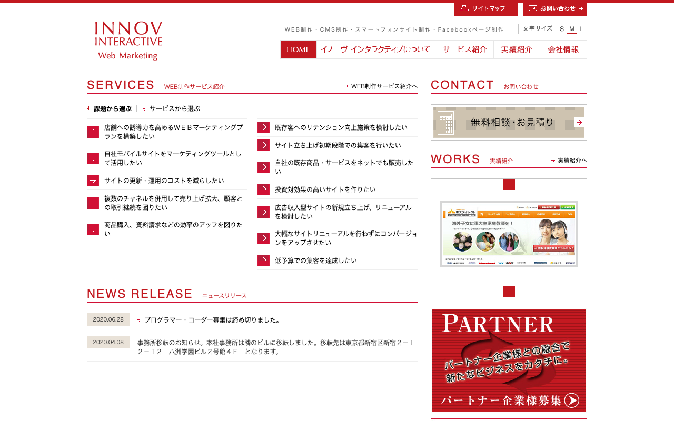Image resolution: width=674 pixels, height=421 pixels.
Task: Open link 店舗への誘導力を高めるWEBマーケティングプラン
Action: tap(174, 132)
